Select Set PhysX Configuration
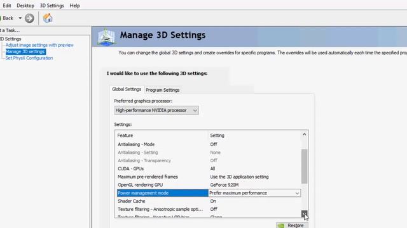This screenshot has width=407, height=228. [x=29, y=58]
